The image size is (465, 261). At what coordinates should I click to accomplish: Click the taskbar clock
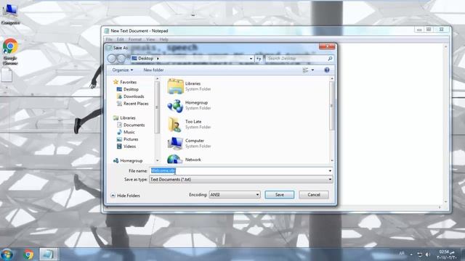[x=447, y=254]
